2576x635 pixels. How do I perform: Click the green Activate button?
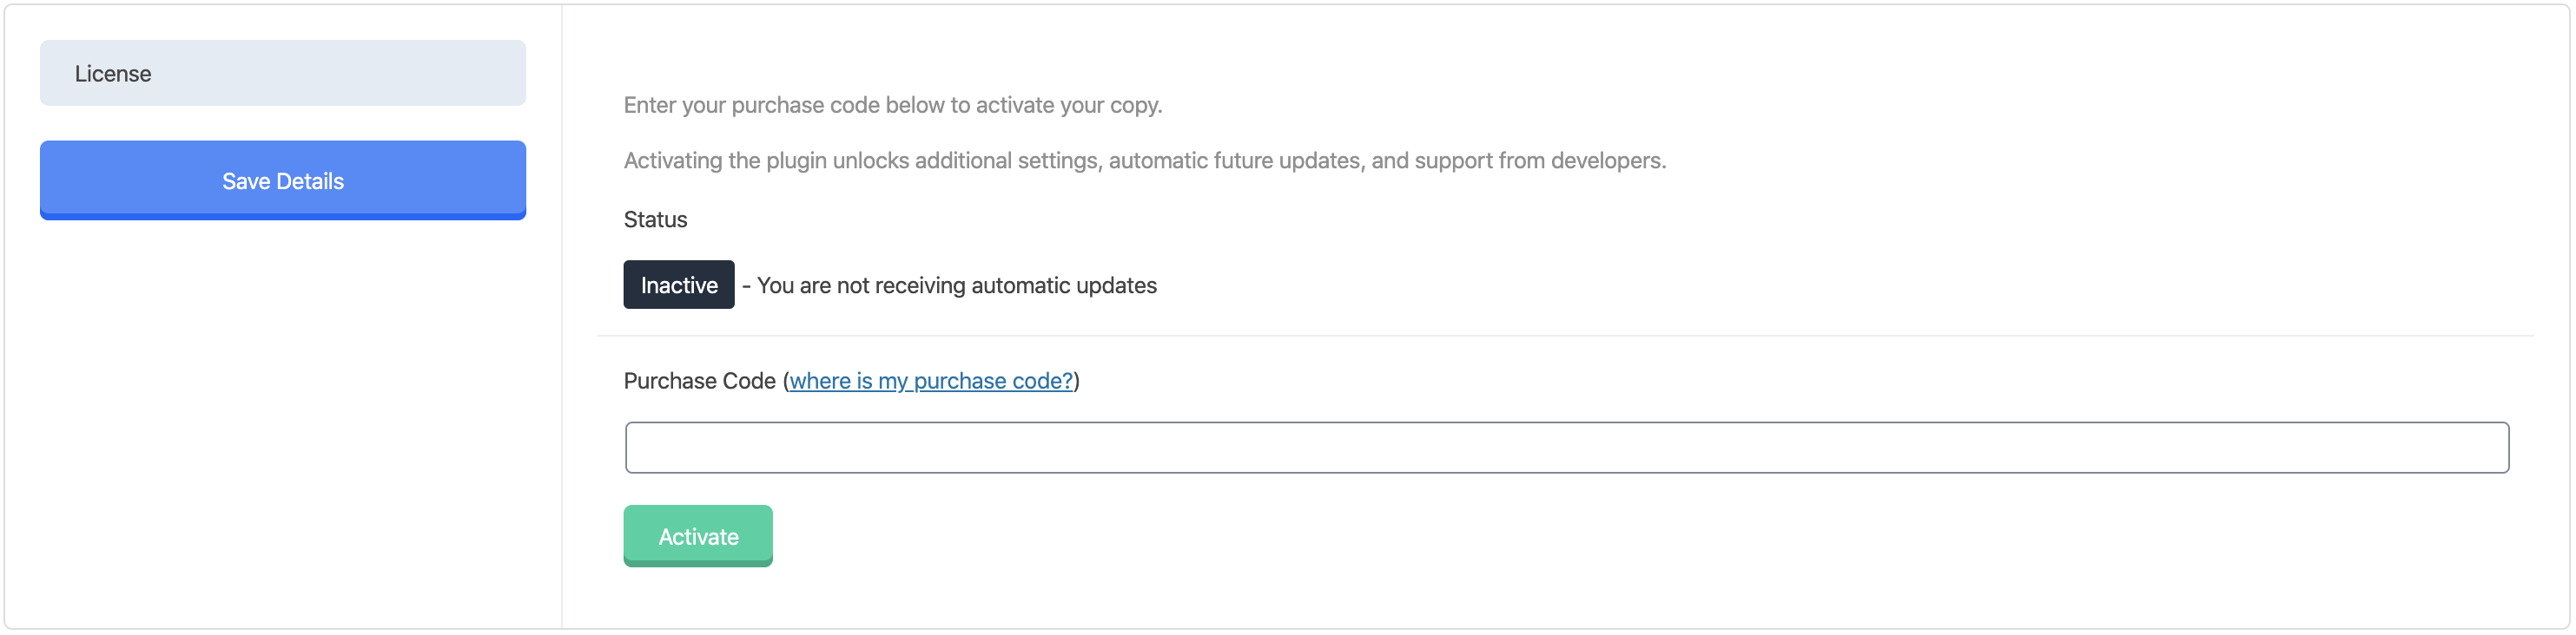[x=698, y=536]
